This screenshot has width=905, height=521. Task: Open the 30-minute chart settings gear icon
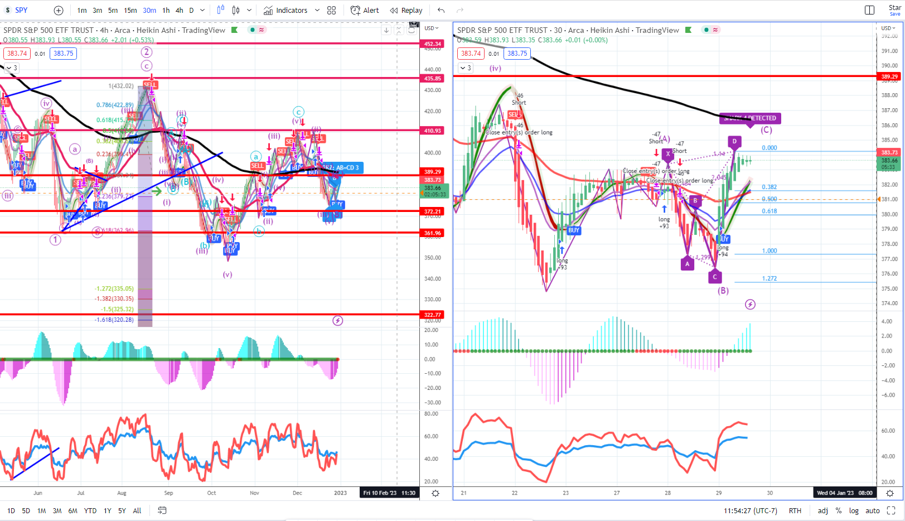[x=890, y=493]
